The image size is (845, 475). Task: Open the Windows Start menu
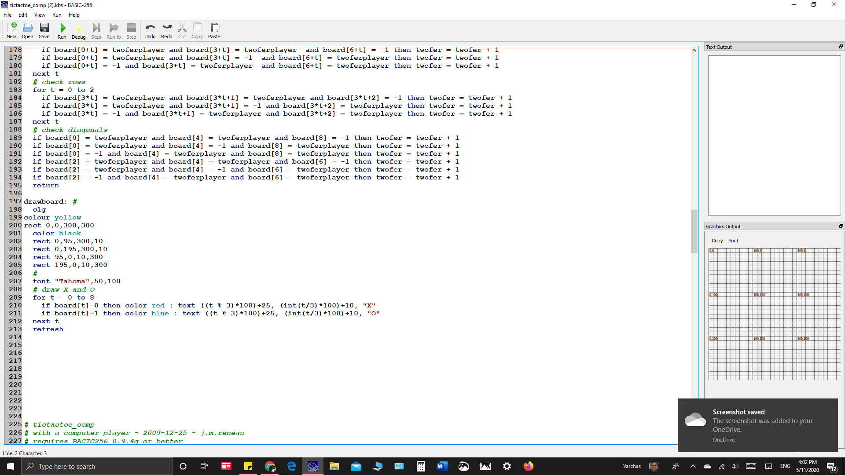[x=11, y=466]
